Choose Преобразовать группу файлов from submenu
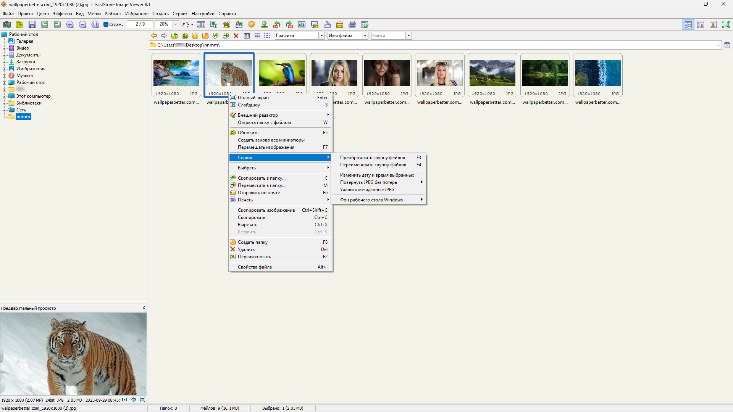This screenshot has height=412, width=733. pyautogui.click(x=372, y=158)
